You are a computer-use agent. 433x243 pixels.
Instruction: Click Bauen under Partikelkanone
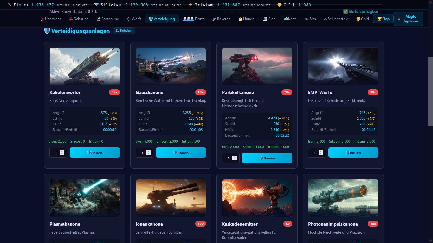[267, 158]
